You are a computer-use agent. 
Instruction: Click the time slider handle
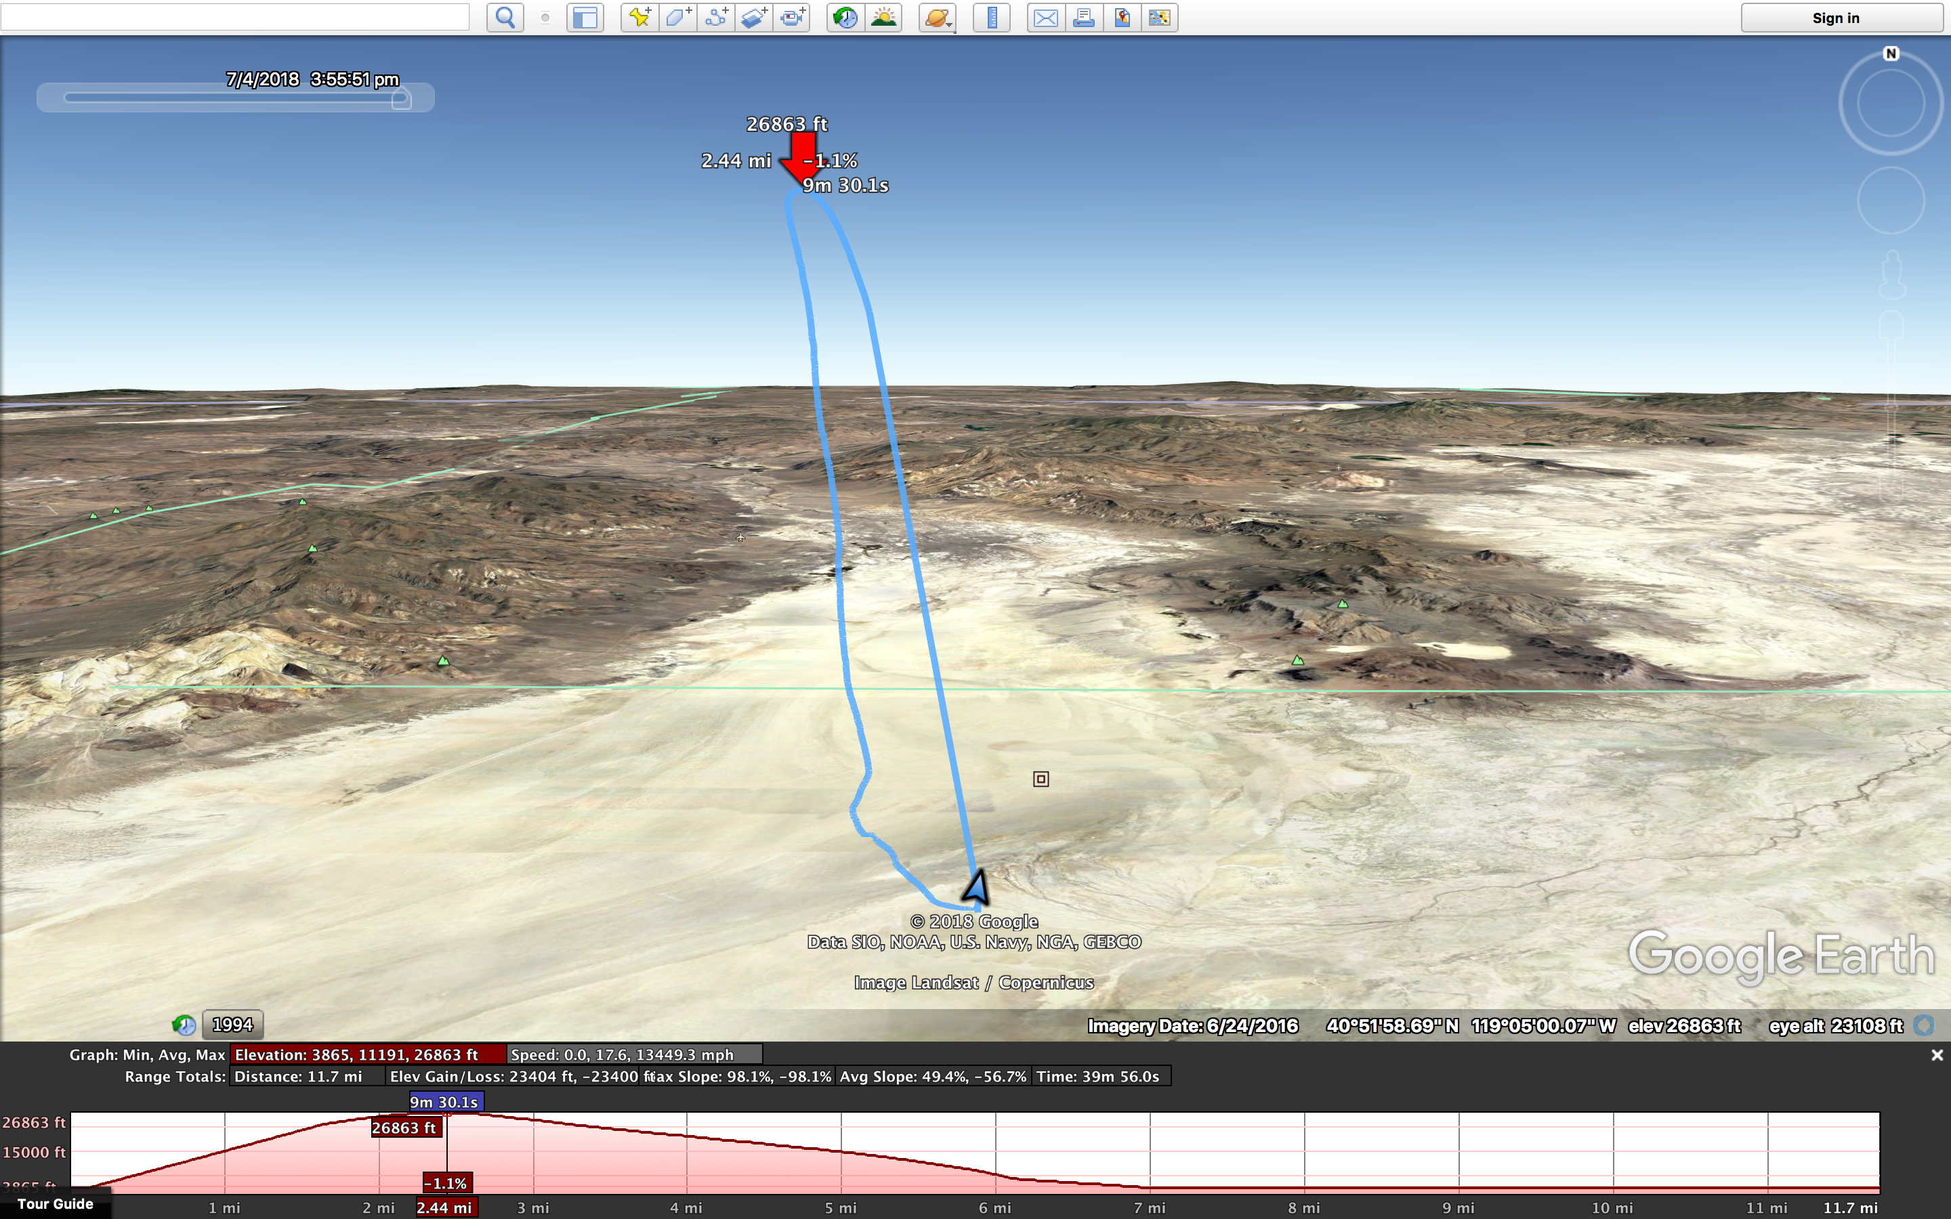tap(402, 99)
